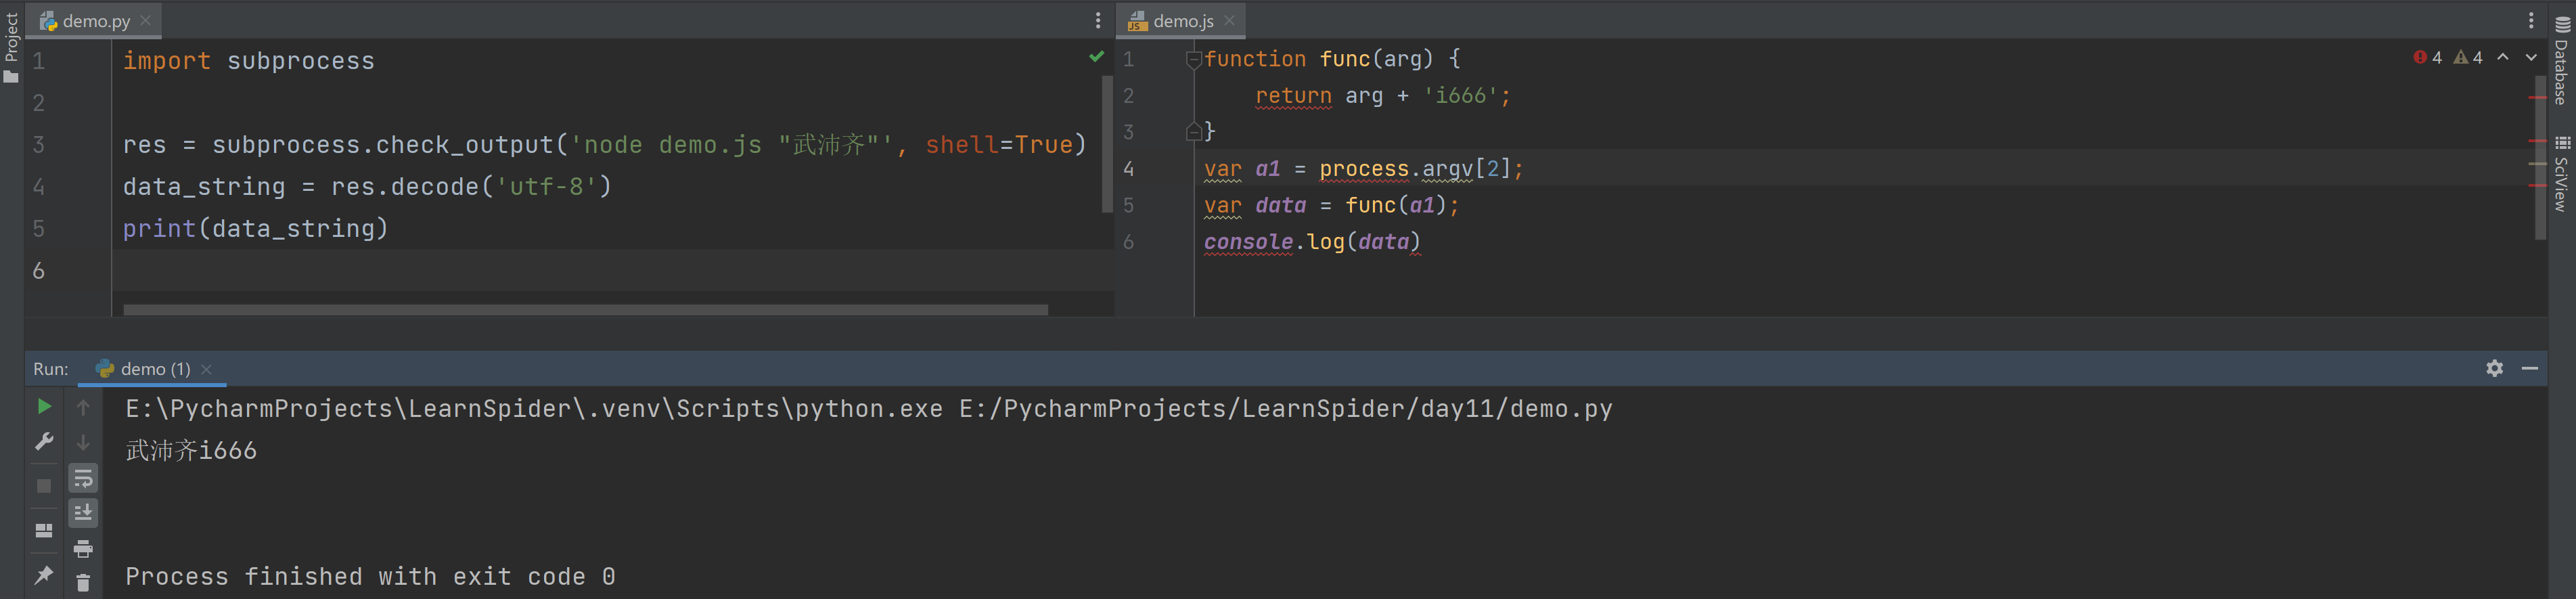This screenshot has height=599, width=2576.
Task: Click the 'Run:' label in tool window header
Action: (51, 369)
